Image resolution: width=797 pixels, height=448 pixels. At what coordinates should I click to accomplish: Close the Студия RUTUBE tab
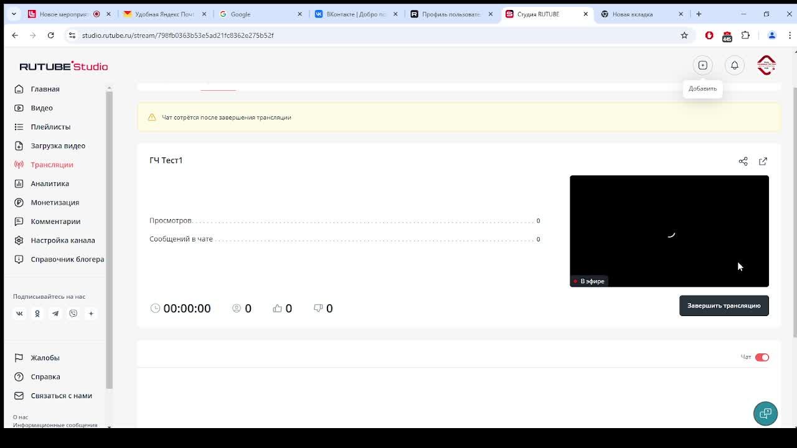click(585, 14)
